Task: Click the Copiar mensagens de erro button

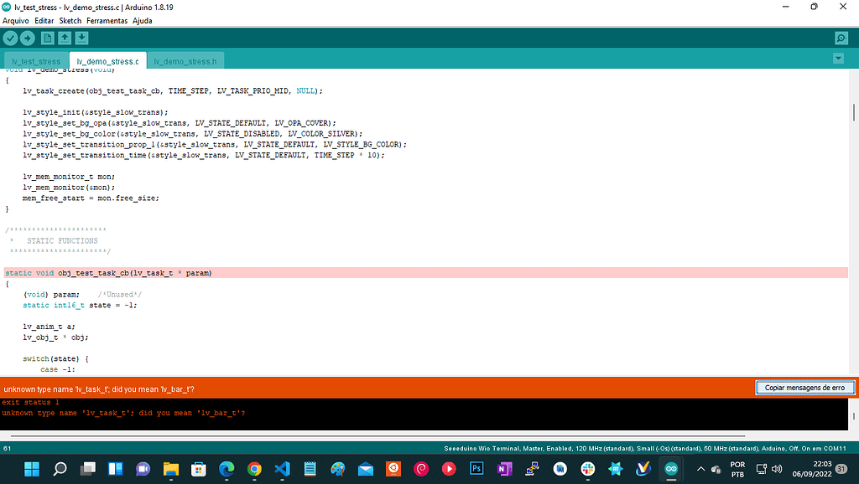Action: (804, 387)
